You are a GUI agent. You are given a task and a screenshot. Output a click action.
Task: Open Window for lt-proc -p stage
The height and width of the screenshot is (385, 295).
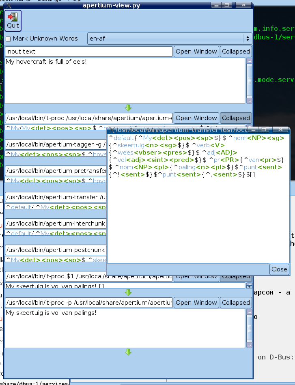[x=196, y=303]
